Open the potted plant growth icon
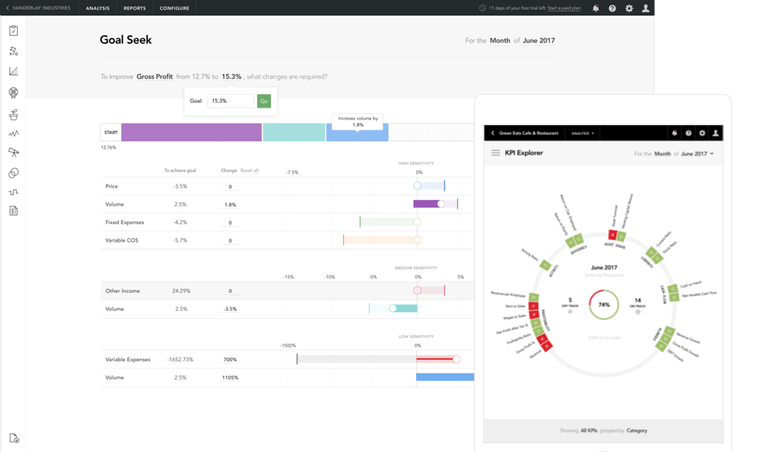Viewport: 765px width, 452px height. 14,115
